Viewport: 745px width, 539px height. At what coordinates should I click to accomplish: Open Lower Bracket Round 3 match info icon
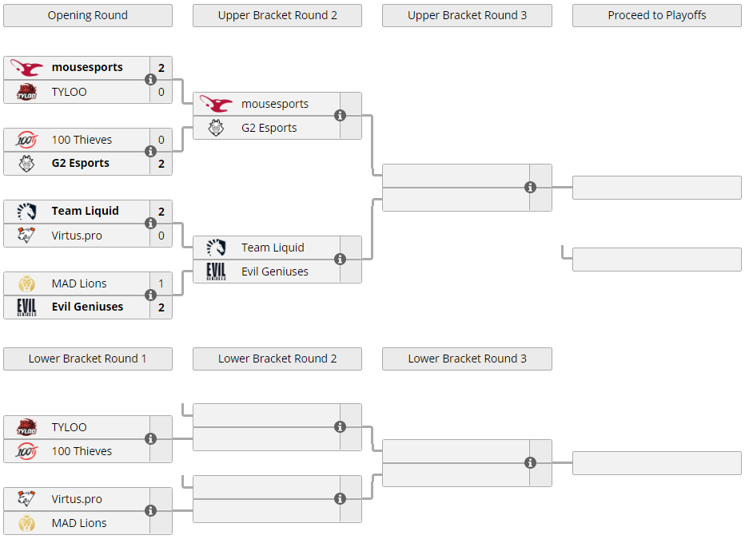[530, 462]
